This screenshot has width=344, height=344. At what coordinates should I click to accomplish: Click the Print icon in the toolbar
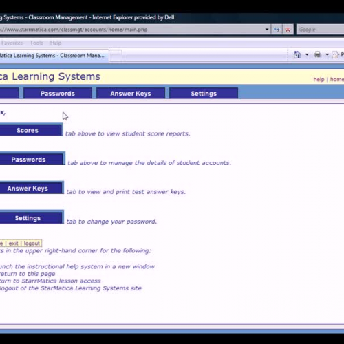pyautogui.click(x=318, y=54)
